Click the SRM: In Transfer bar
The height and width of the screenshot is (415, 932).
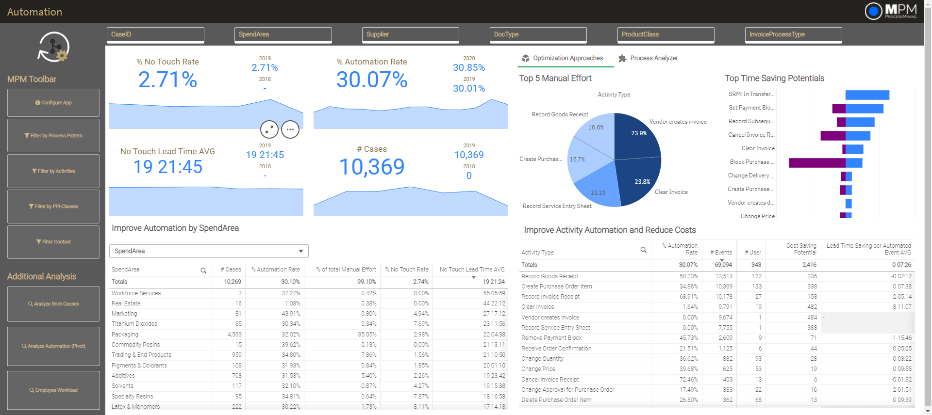(867, 95)
